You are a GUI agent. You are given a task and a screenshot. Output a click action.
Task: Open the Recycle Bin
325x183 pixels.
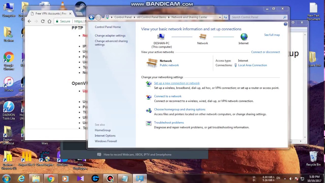tap(313, 159)
